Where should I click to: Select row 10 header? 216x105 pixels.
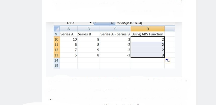[56, 39]
